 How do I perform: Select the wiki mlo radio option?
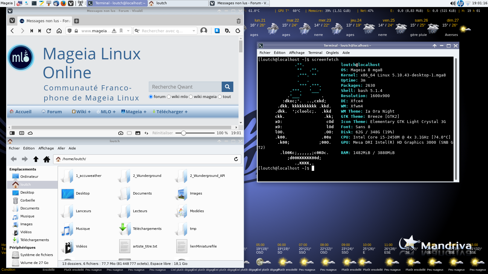pos(169,97)
